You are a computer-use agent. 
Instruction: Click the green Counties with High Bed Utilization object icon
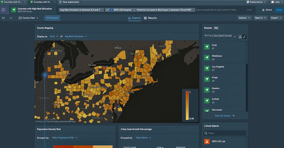[x=14, y=10]
